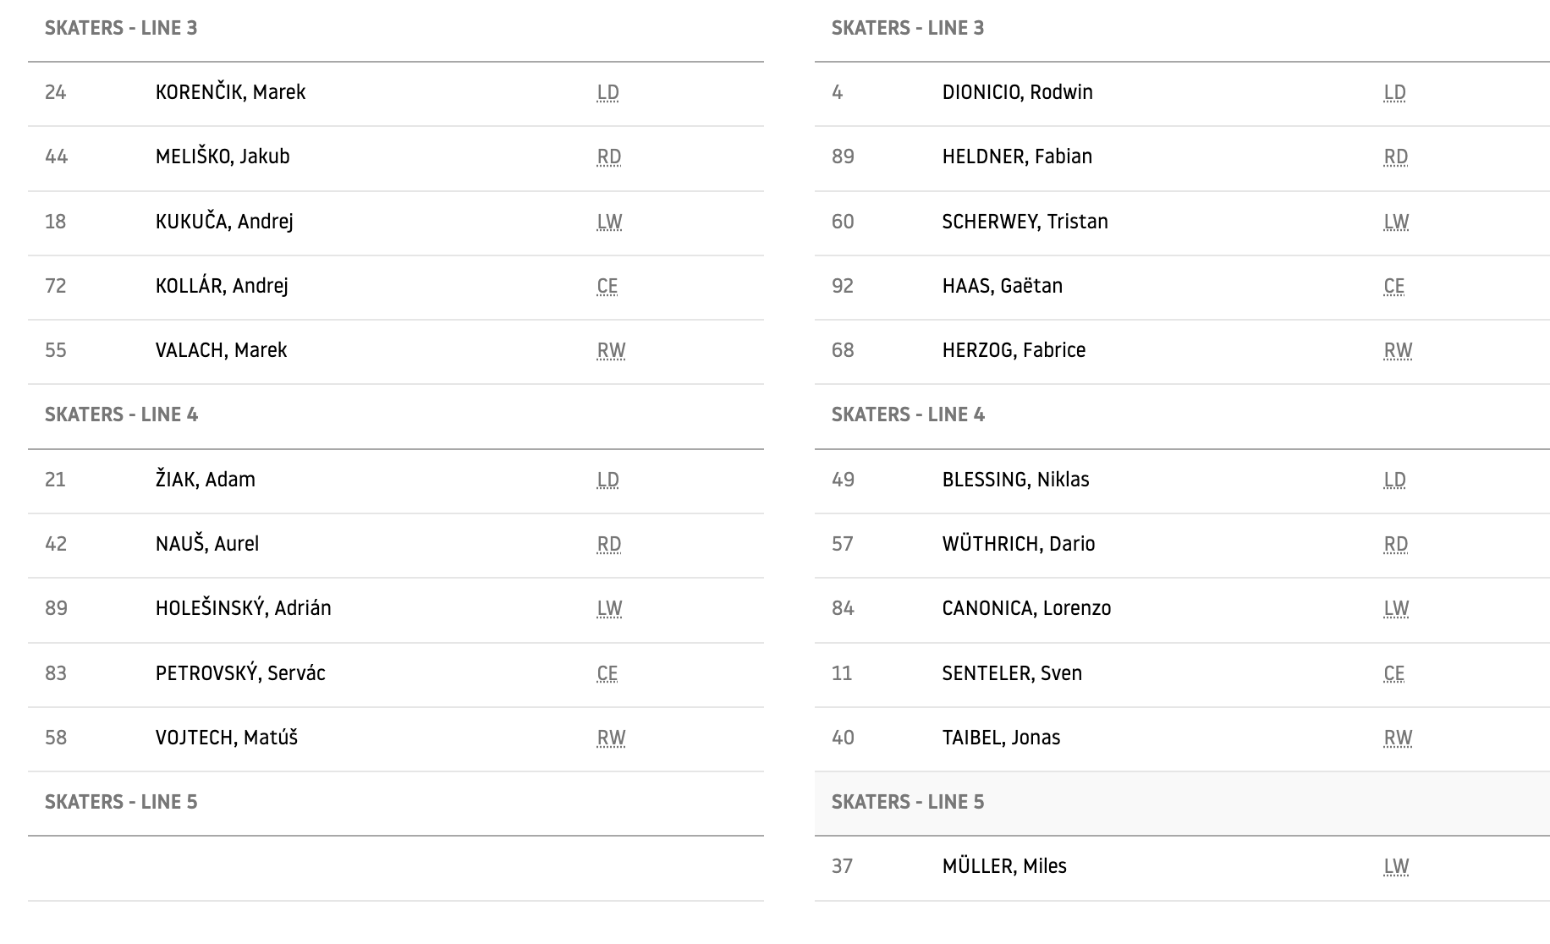
Task: Click RW abbreviation next to HERZOG, Fabrice
Action: click(1398, 350)
